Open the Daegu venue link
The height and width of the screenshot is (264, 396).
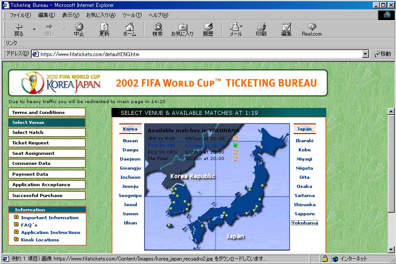(x=130, y=150)
